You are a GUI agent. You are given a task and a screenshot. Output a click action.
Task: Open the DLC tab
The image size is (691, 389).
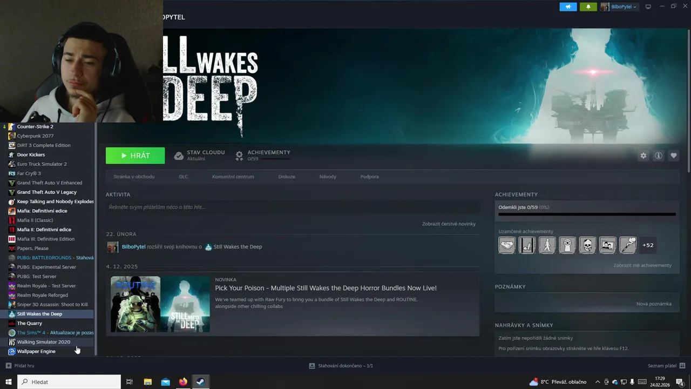coord(184,177)
